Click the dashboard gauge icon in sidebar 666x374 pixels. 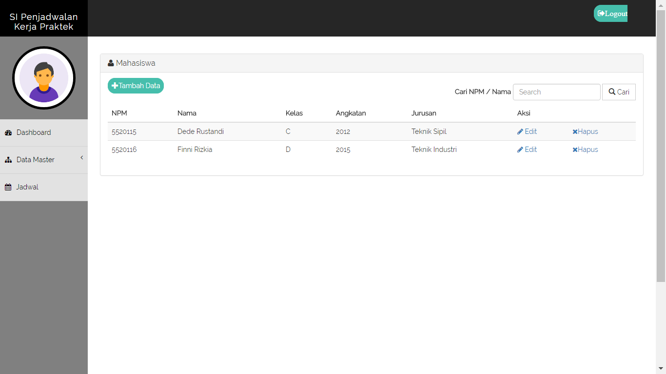coord(8,133)
